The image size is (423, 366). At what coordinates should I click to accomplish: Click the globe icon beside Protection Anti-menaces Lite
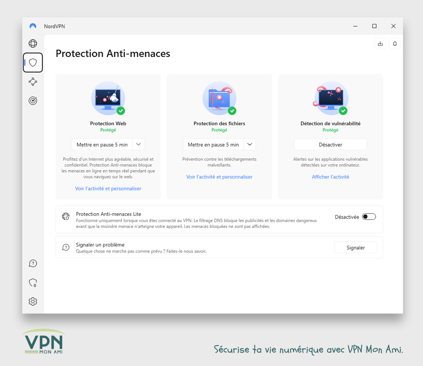[x=66, y=216]
